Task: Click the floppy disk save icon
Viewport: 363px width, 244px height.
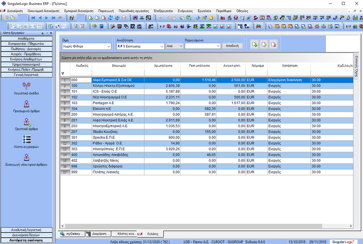Action: pyautogui.click(x=124, y=18)
